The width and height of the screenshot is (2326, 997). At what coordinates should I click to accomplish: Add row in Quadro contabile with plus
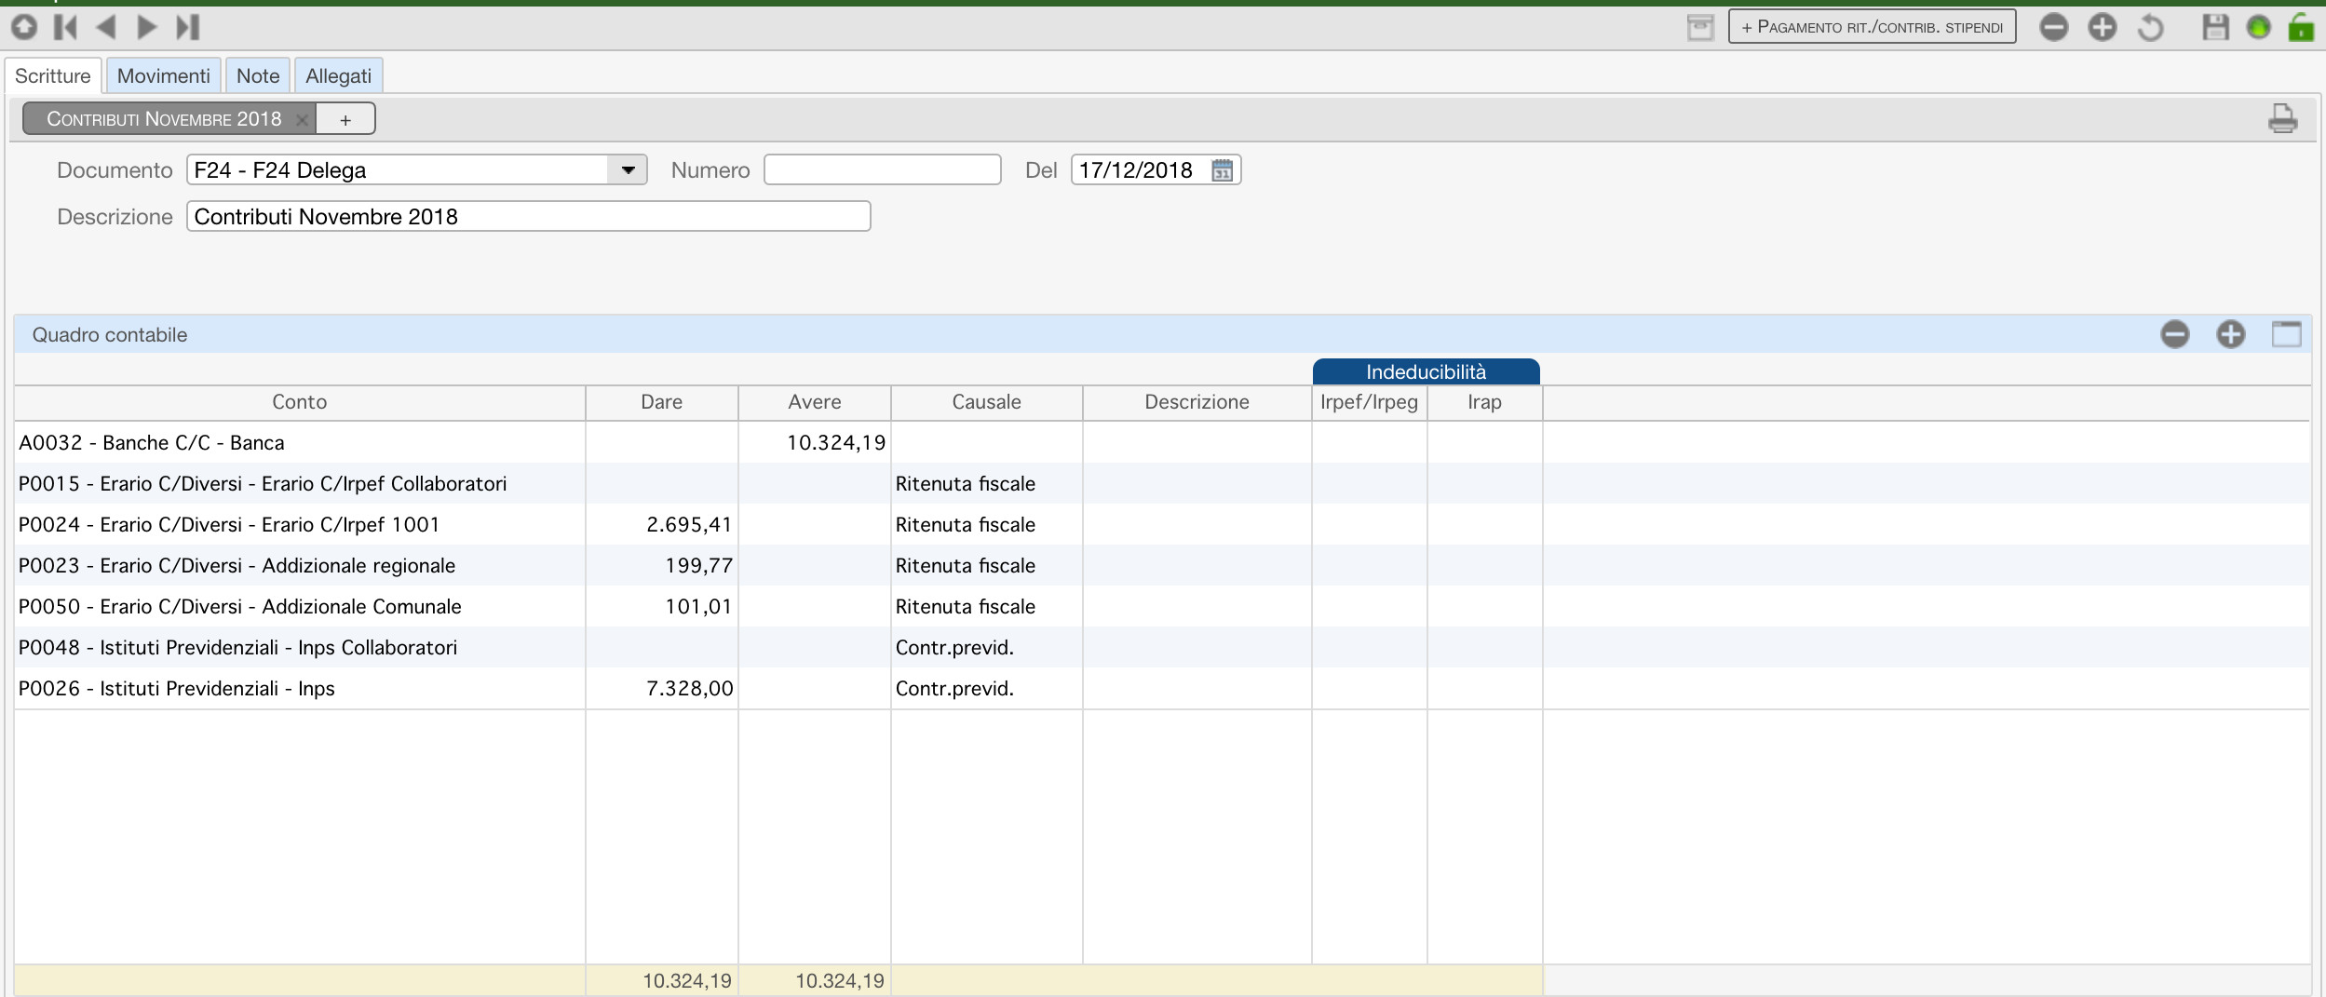pos(2230,334)
